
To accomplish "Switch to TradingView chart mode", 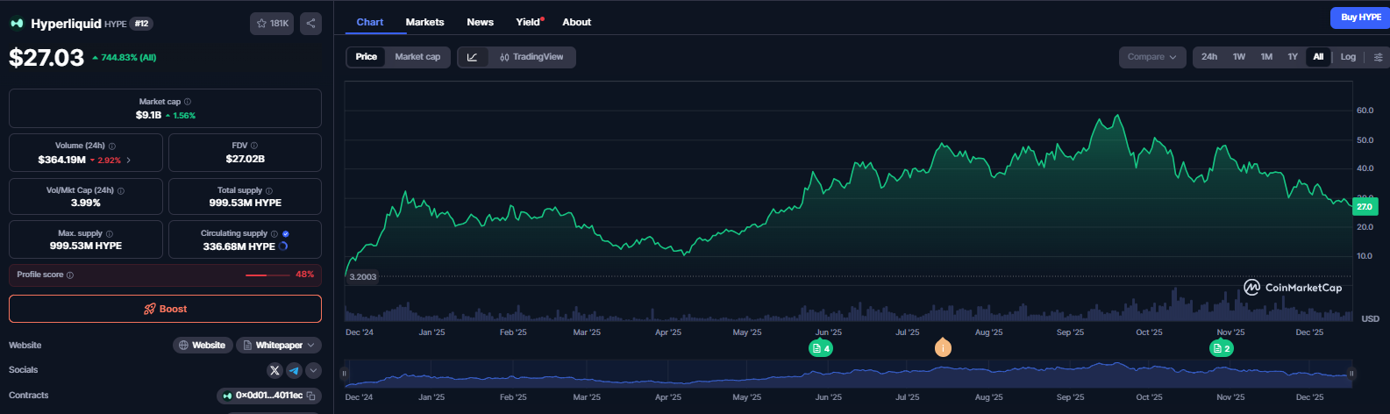I will click(x=531, y=57).
